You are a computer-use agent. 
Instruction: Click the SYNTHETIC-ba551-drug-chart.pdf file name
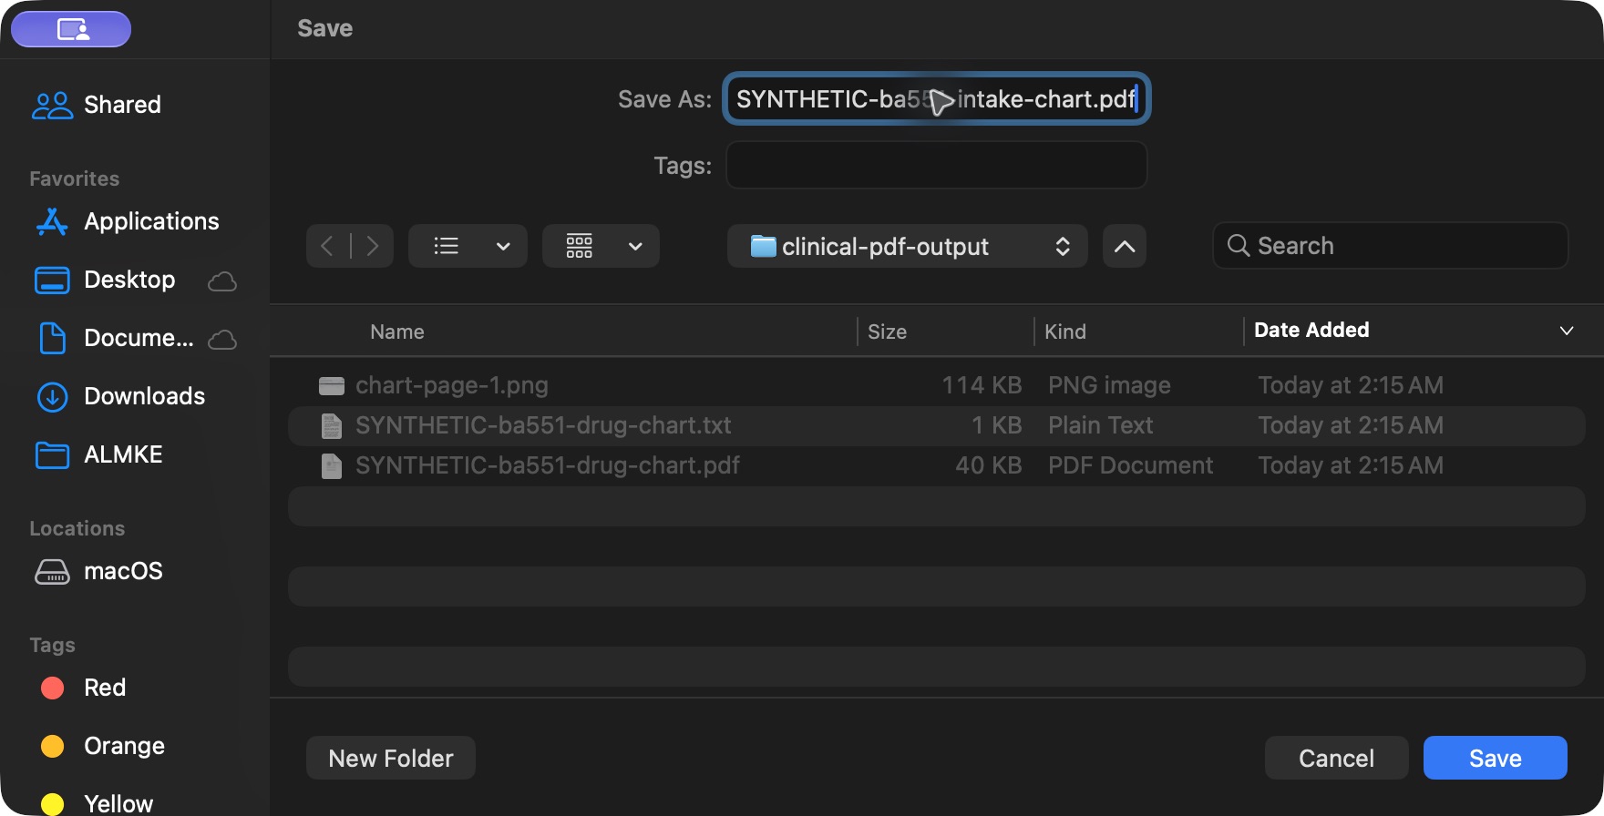tap(548, 465)
